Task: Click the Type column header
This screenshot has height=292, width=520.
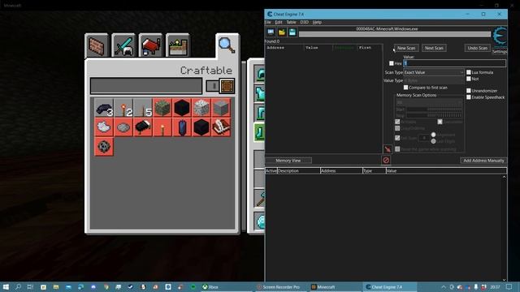Action: (x=374, y=171)
